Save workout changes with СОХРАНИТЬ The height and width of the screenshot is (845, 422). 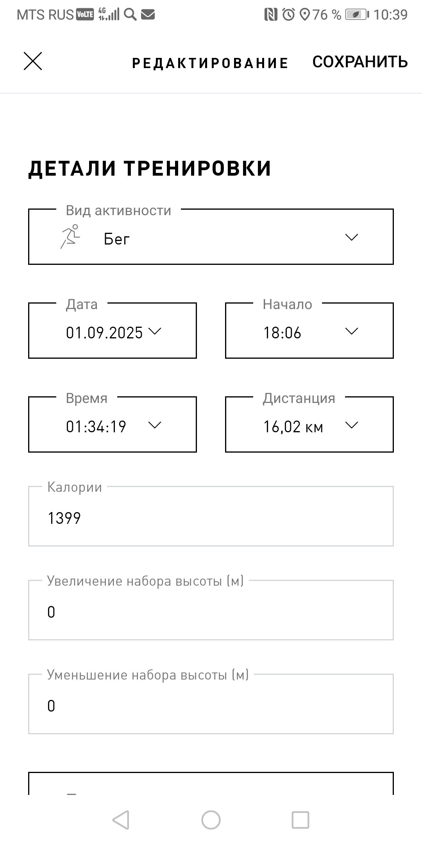(360, 62)
